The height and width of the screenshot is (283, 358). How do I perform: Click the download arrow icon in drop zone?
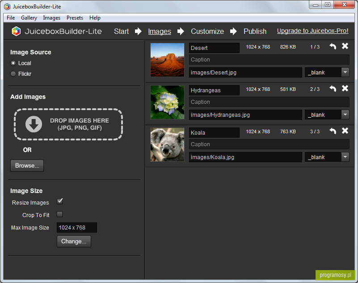34,124
